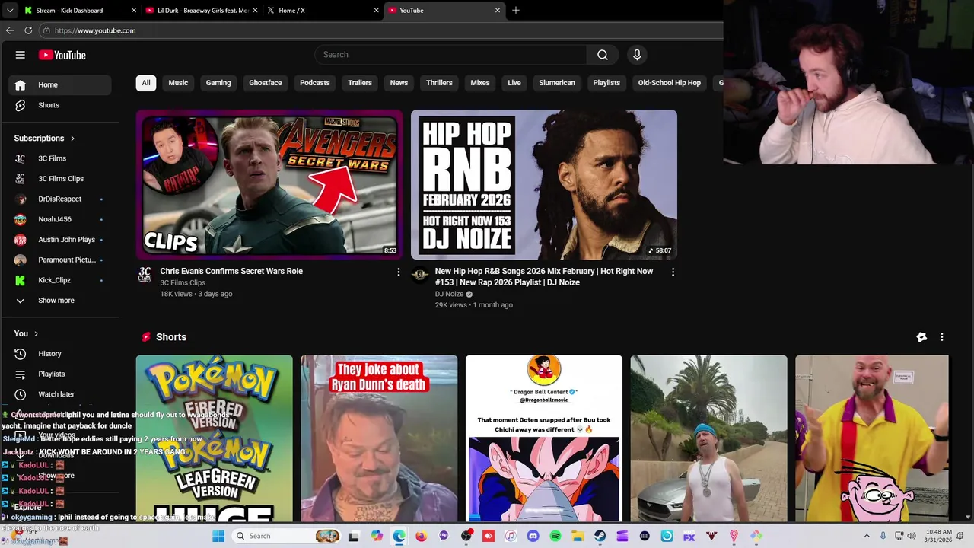Image resolution: width=974 pixels, height=548 pixels.
Task: Open the Kick_Clipz subscription
Action: (x=59, y=280)
